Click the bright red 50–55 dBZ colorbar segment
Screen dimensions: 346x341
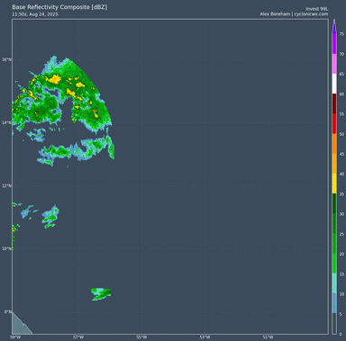pyautogui.click(x=334, y=124)
